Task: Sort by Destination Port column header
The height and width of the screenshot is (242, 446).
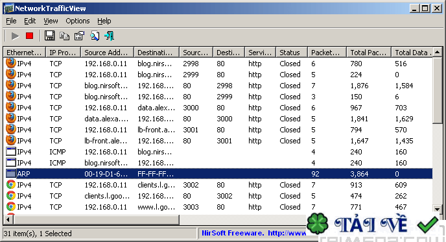Action: pyautogui.click(x=229, y=53)
